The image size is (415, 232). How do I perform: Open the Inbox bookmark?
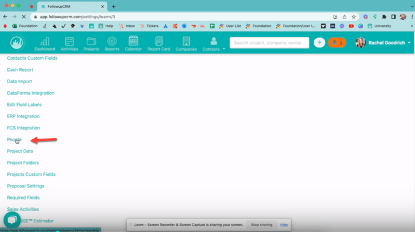coord(127,26)
